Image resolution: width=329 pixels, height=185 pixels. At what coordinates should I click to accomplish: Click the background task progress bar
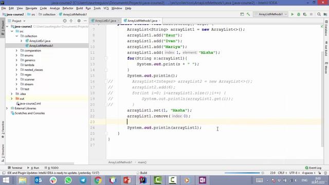tap(242, 173)
